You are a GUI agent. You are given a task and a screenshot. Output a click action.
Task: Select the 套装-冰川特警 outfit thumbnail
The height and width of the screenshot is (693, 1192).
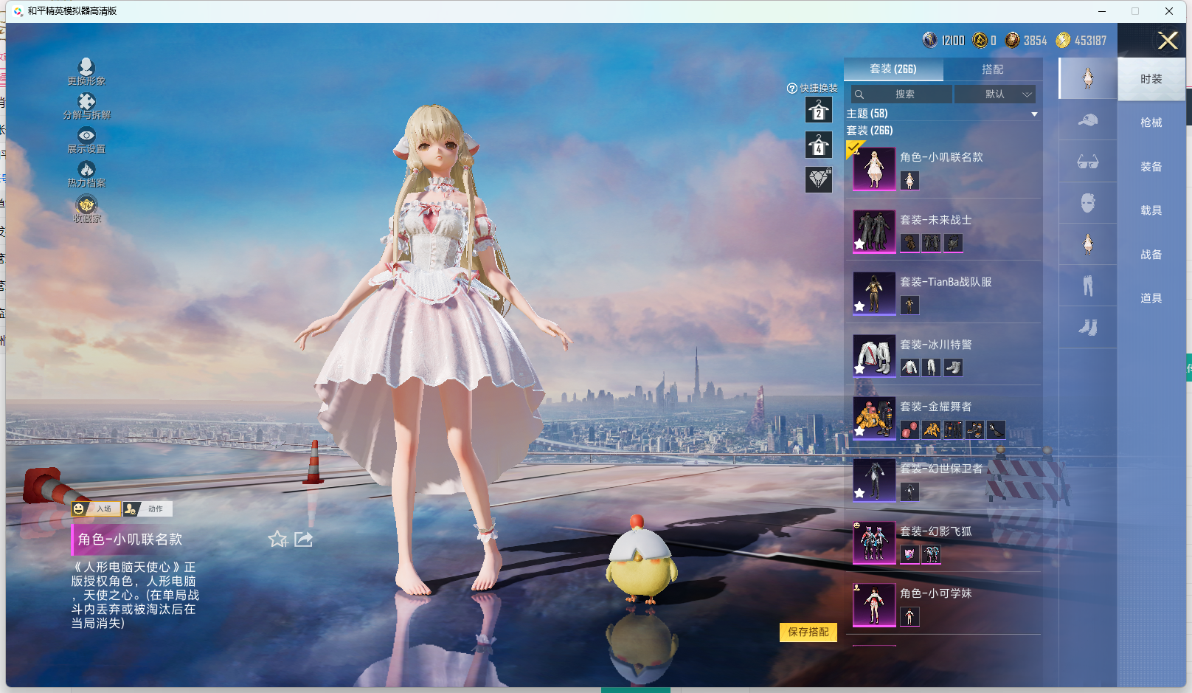pyautogui.click(x=874, y=356)
